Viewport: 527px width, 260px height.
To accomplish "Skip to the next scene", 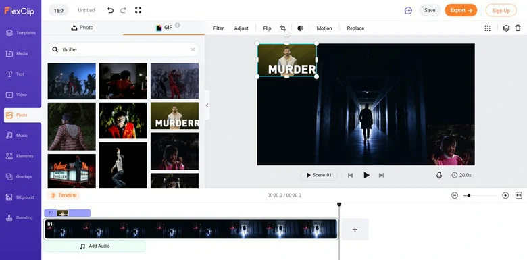I will click(381, 175).
